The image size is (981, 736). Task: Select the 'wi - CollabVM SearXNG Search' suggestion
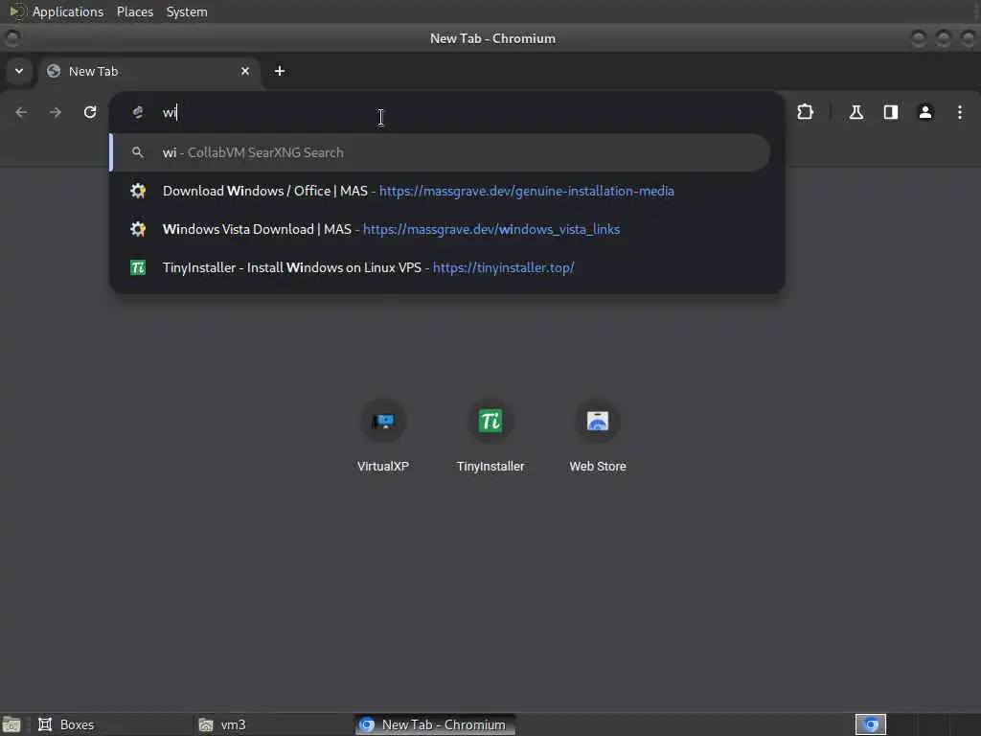click(x=440, y=152)
